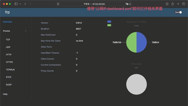Viewport: 188px width, 106px height.
Task: Open the TCPMUX proxies page
Action: pos(10,70)
